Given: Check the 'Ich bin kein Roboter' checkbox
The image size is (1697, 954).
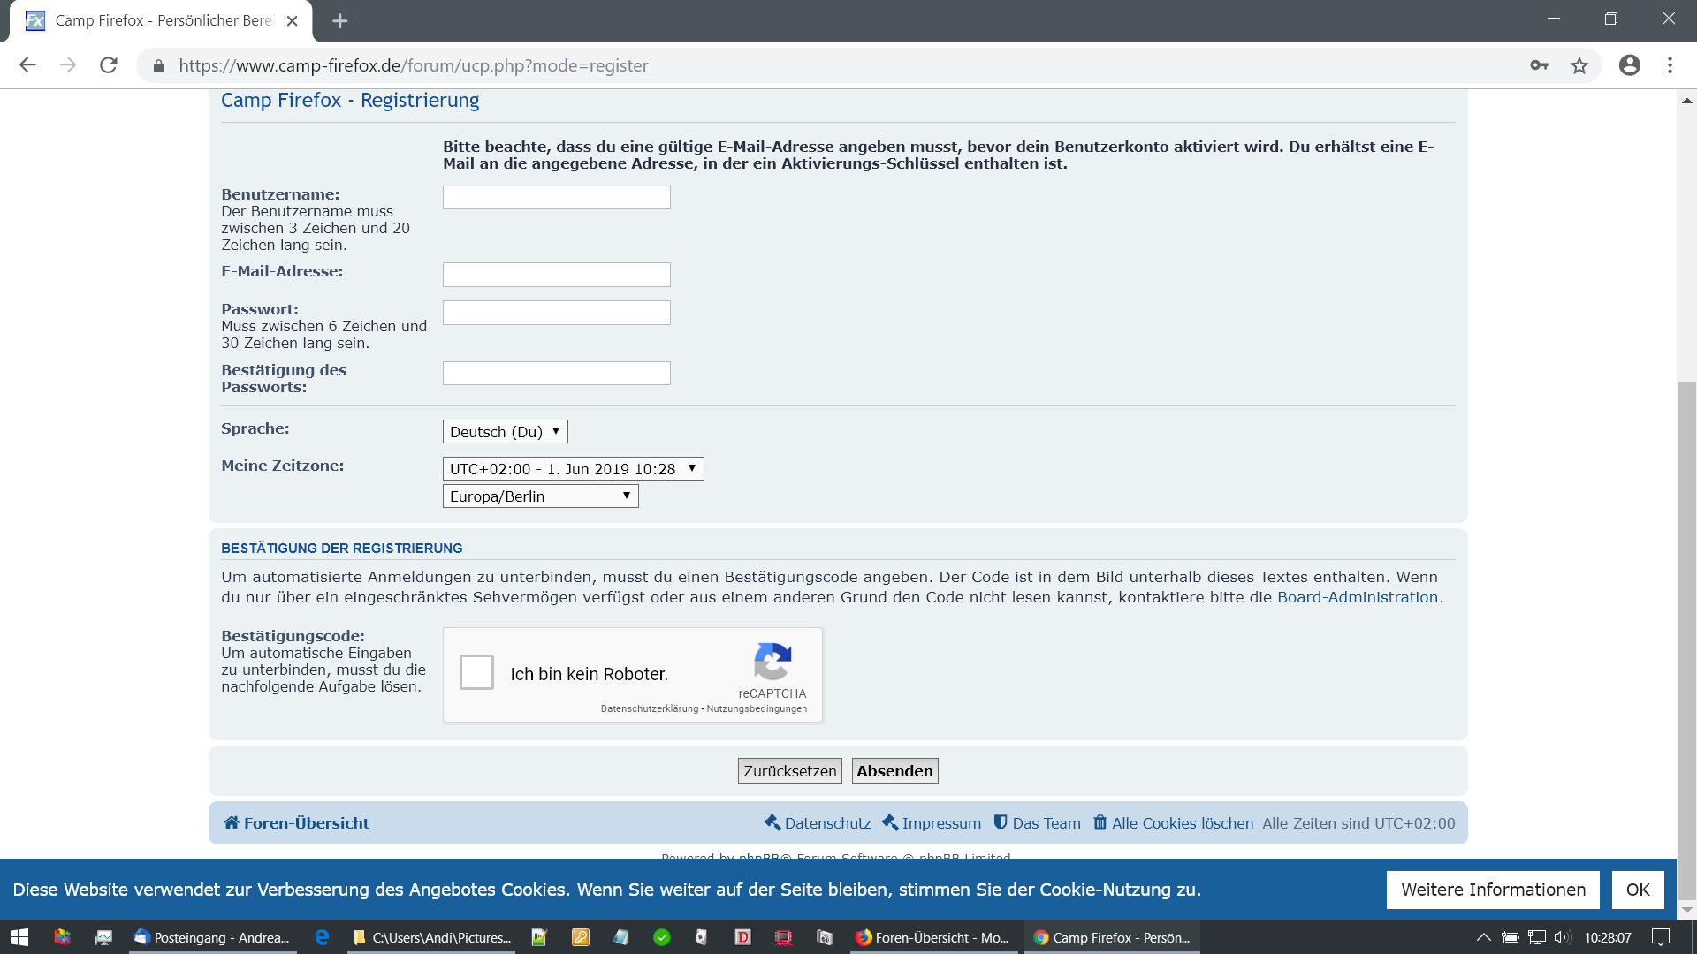Looking at the screenshot, I should point(476,672).
